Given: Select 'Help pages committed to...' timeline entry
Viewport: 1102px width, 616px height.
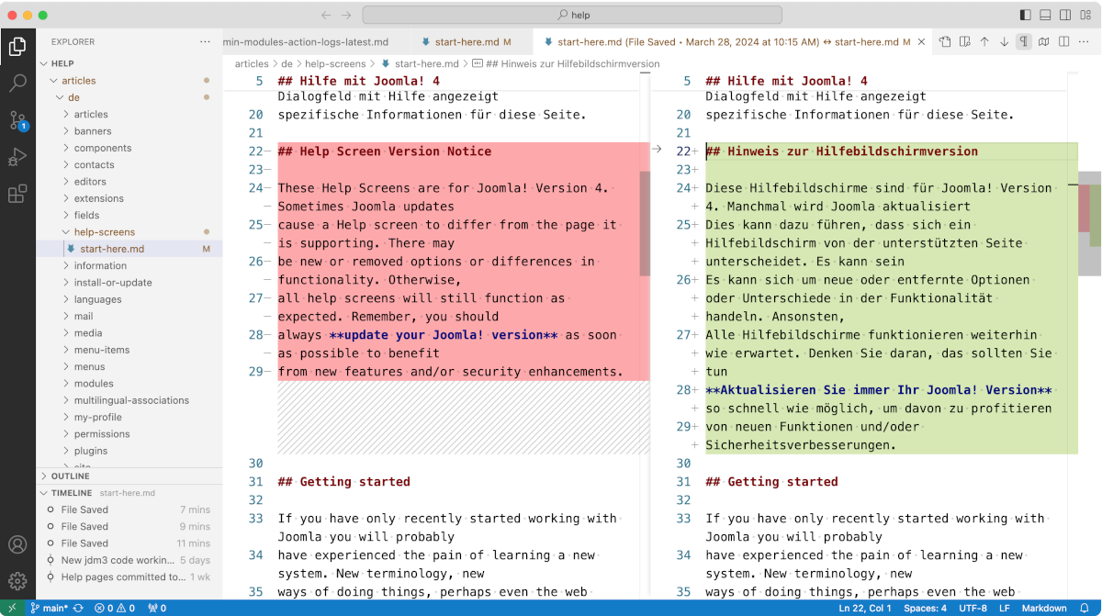Looking at the screenshot, I should pos(129,577).
